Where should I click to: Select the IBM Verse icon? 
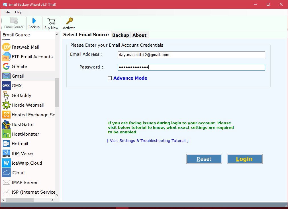(x=6, y=154)
